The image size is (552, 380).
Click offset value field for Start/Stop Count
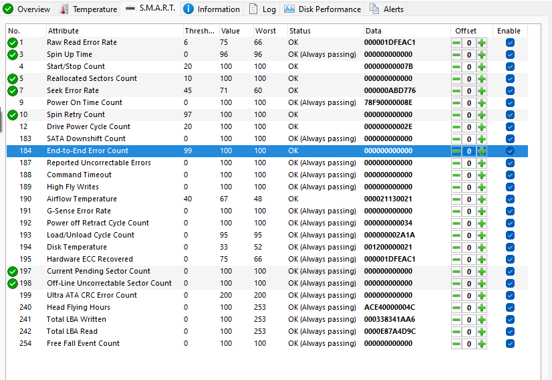coord(469,67)
